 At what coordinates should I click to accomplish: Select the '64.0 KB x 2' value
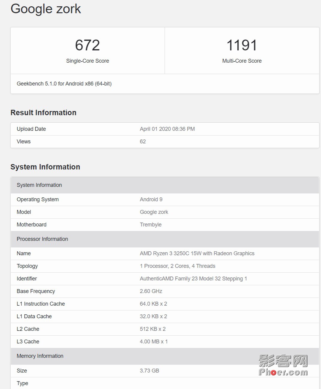(153, 304)
